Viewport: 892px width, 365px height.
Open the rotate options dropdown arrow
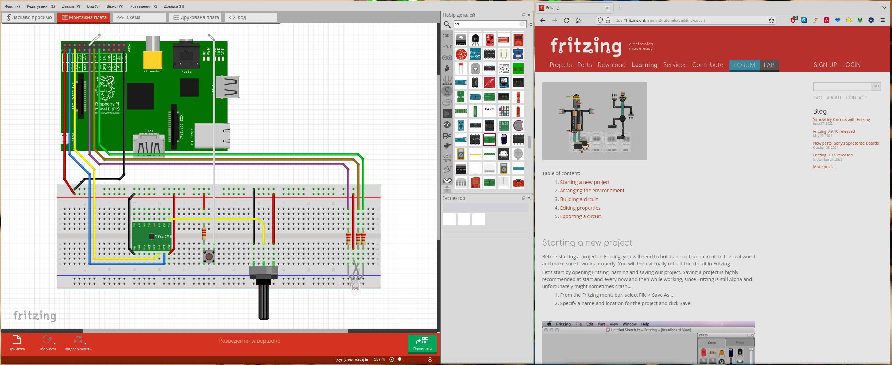[55, 344]
